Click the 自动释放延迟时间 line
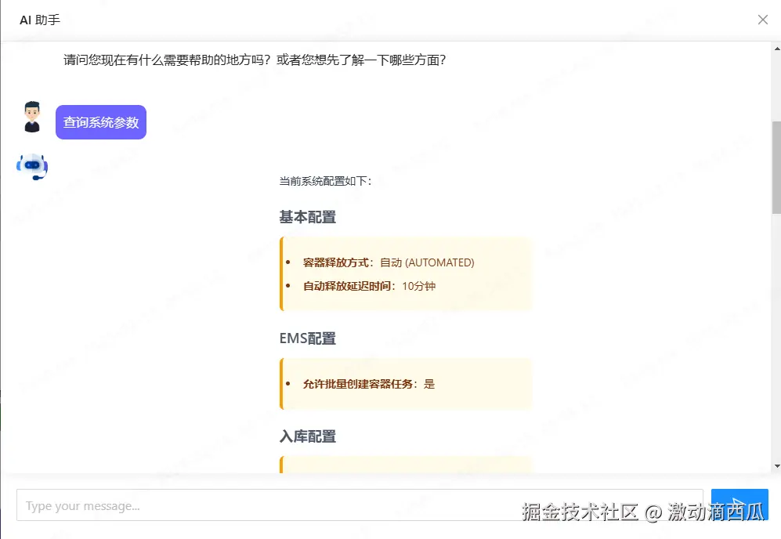781x539 pixels. click(369, 286)
